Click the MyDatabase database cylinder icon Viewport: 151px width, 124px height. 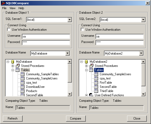click(13, 62)
